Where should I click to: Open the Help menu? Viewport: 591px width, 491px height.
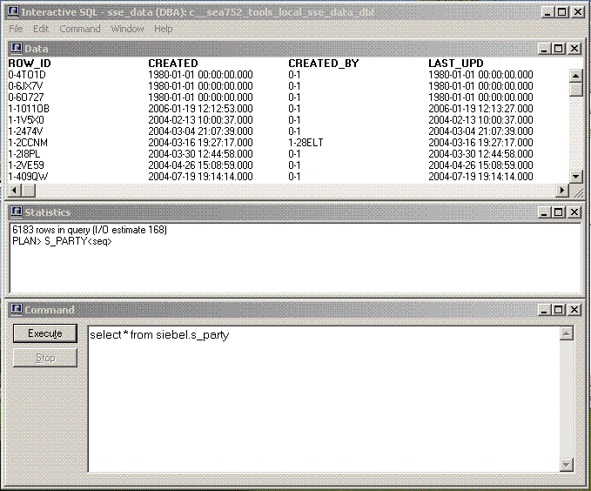point(164,29)
